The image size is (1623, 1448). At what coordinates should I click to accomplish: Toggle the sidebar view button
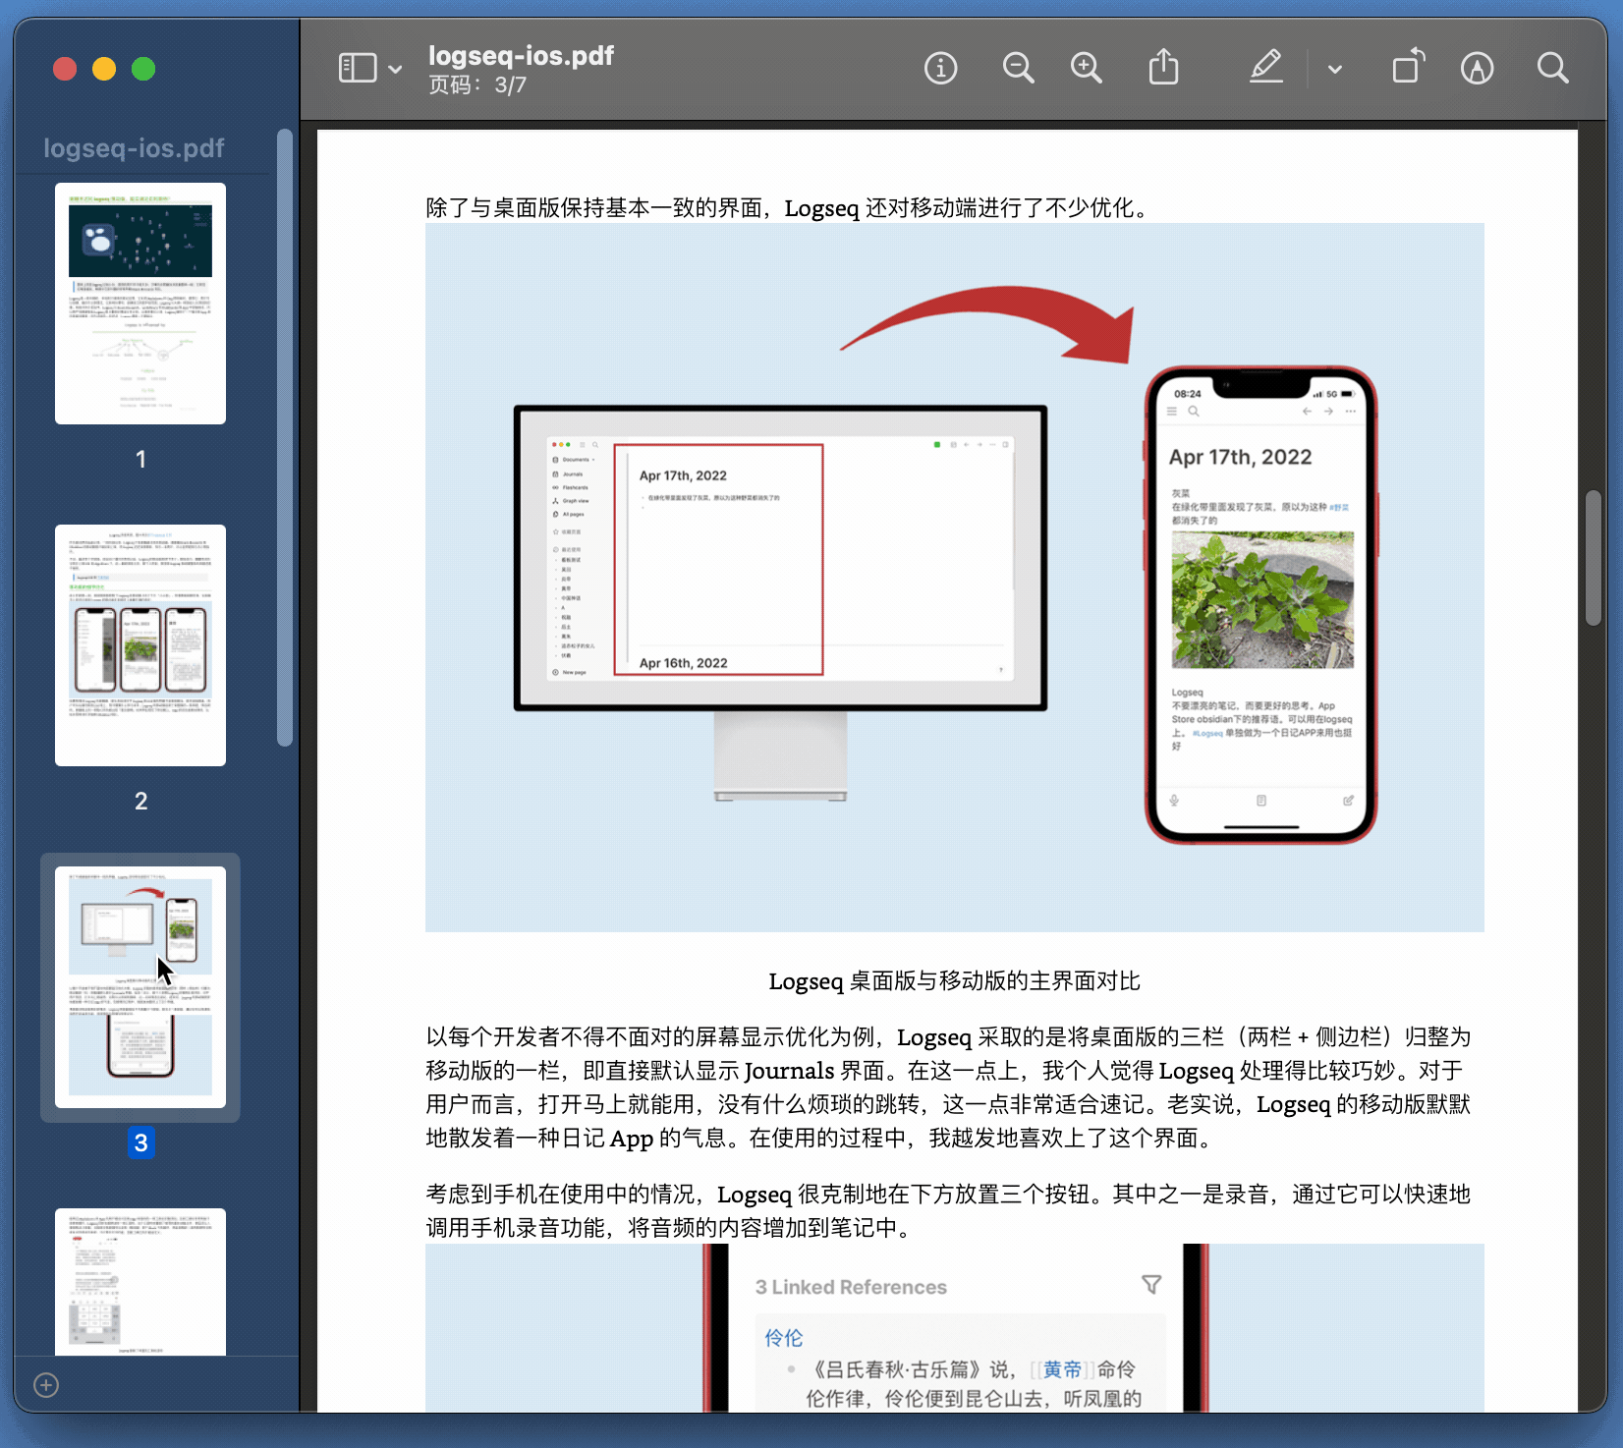click(358, 69)
